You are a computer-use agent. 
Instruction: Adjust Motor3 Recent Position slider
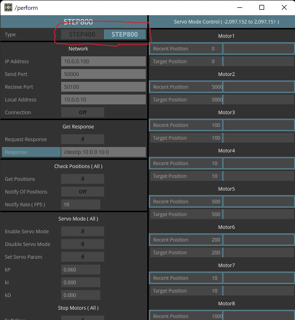click(222, 125)
